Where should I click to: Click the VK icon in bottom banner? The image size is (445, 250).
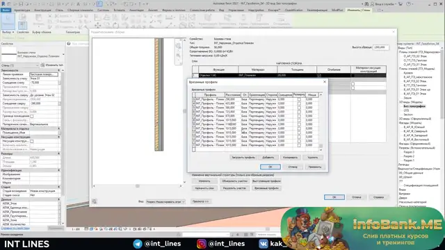click(264, 244)
